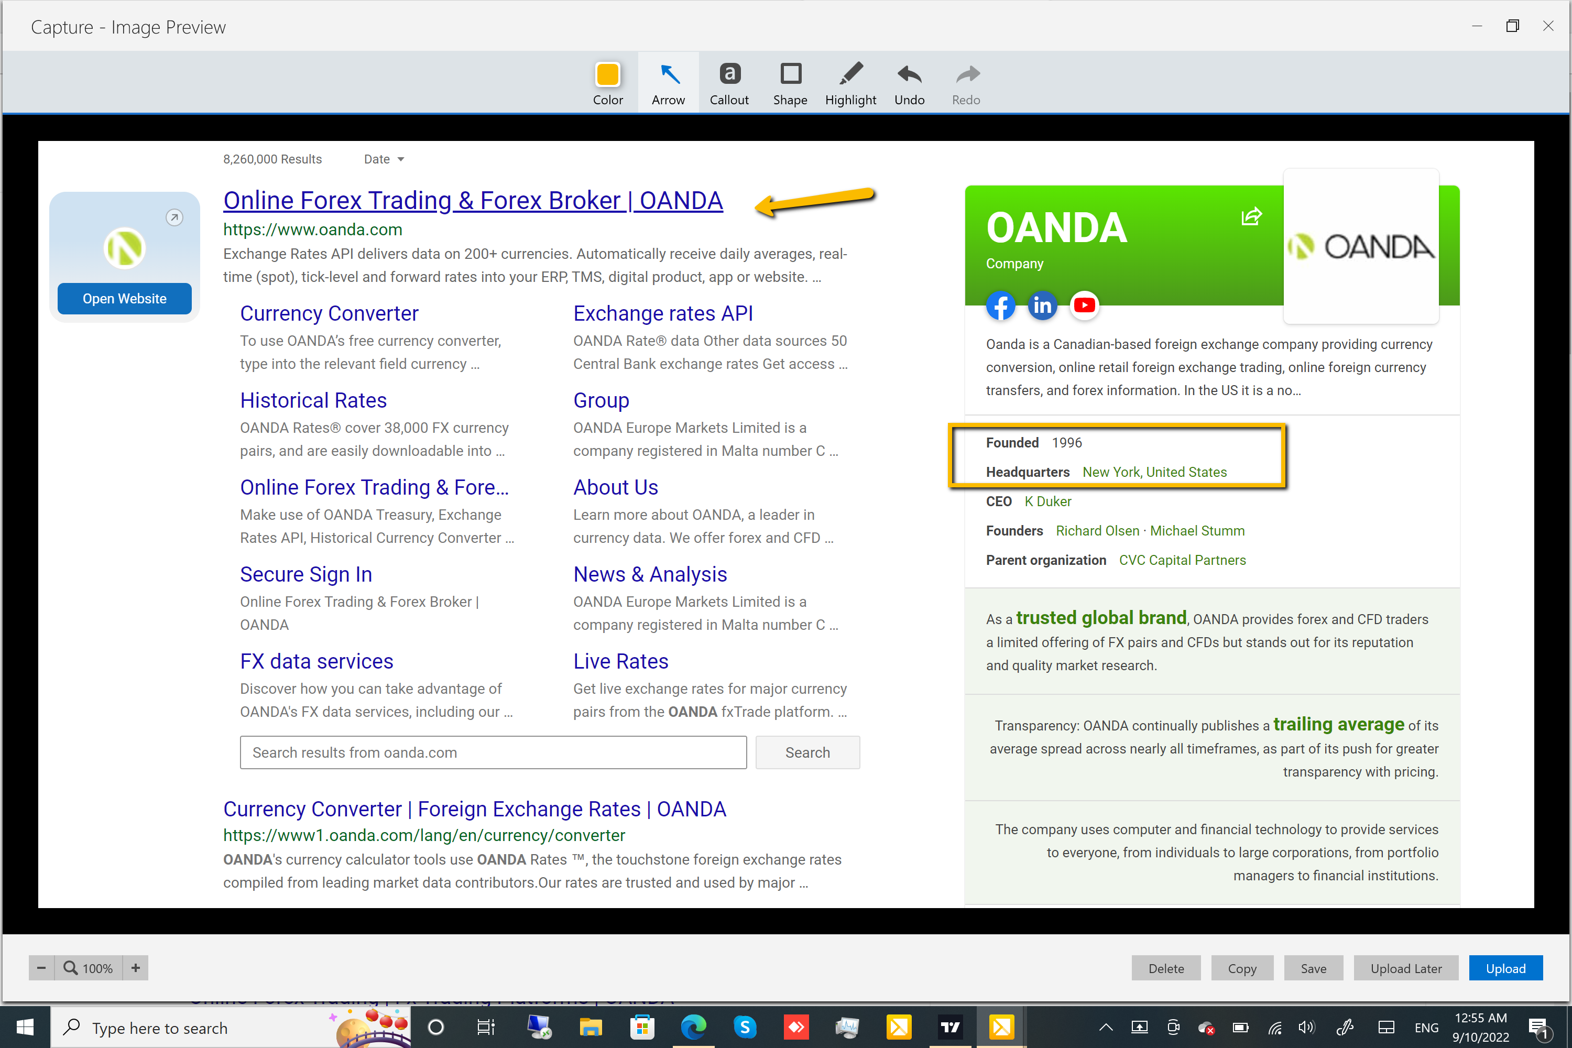Click the Secure Sign In sitelink
This screenshot has height=1048, width=1572.
[306, 574]
